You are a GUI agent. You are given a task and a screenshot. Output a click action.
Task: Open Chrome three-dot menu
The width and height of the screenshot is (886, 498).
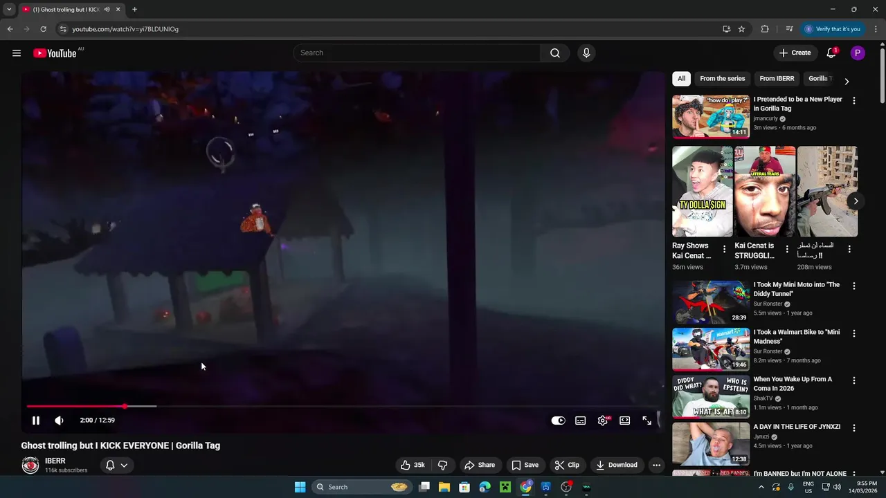[876, 29]
